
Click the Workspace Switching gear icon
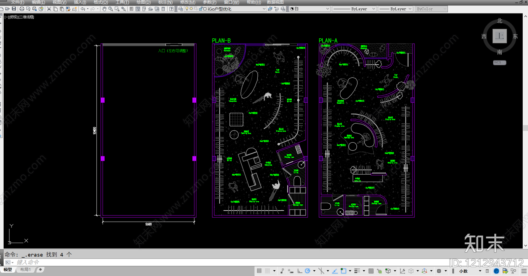[x=439, y=271]
